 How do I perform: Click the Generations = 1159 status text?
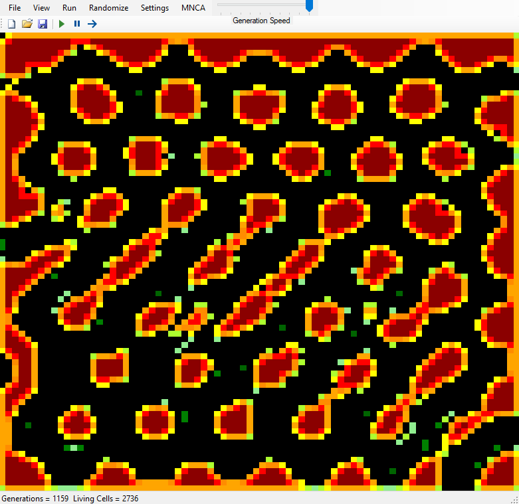35,499
